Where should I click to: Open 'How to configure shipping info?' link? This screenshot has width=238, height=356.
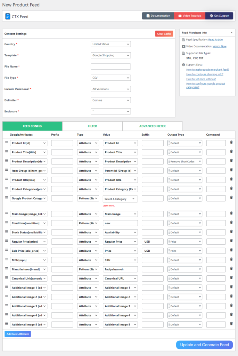205,74
